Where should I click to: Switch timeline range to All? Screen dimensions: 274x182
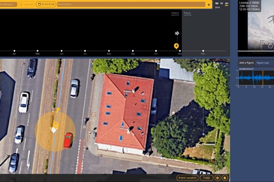tap(226, 3)
